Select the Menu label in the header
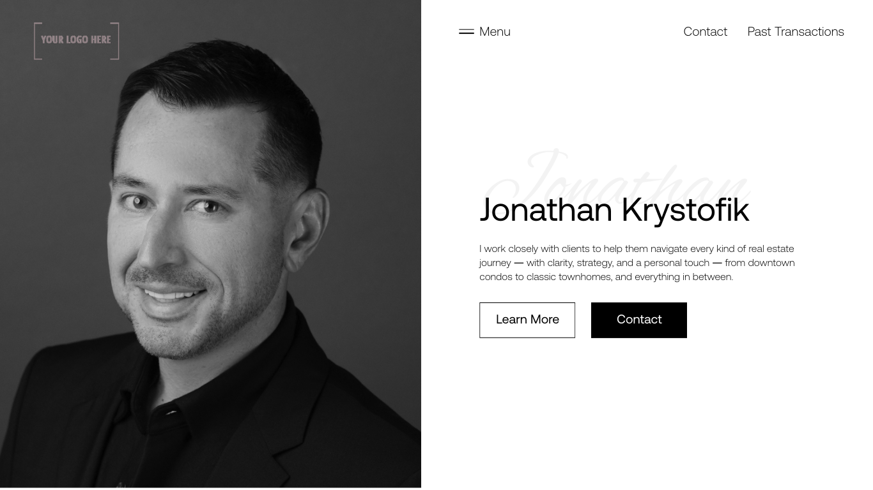 pyautogui.click(x=495, y=31)
